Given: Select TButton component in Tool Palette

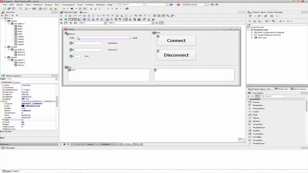Looking at the screenshot, I should click(x=256, y=121).
